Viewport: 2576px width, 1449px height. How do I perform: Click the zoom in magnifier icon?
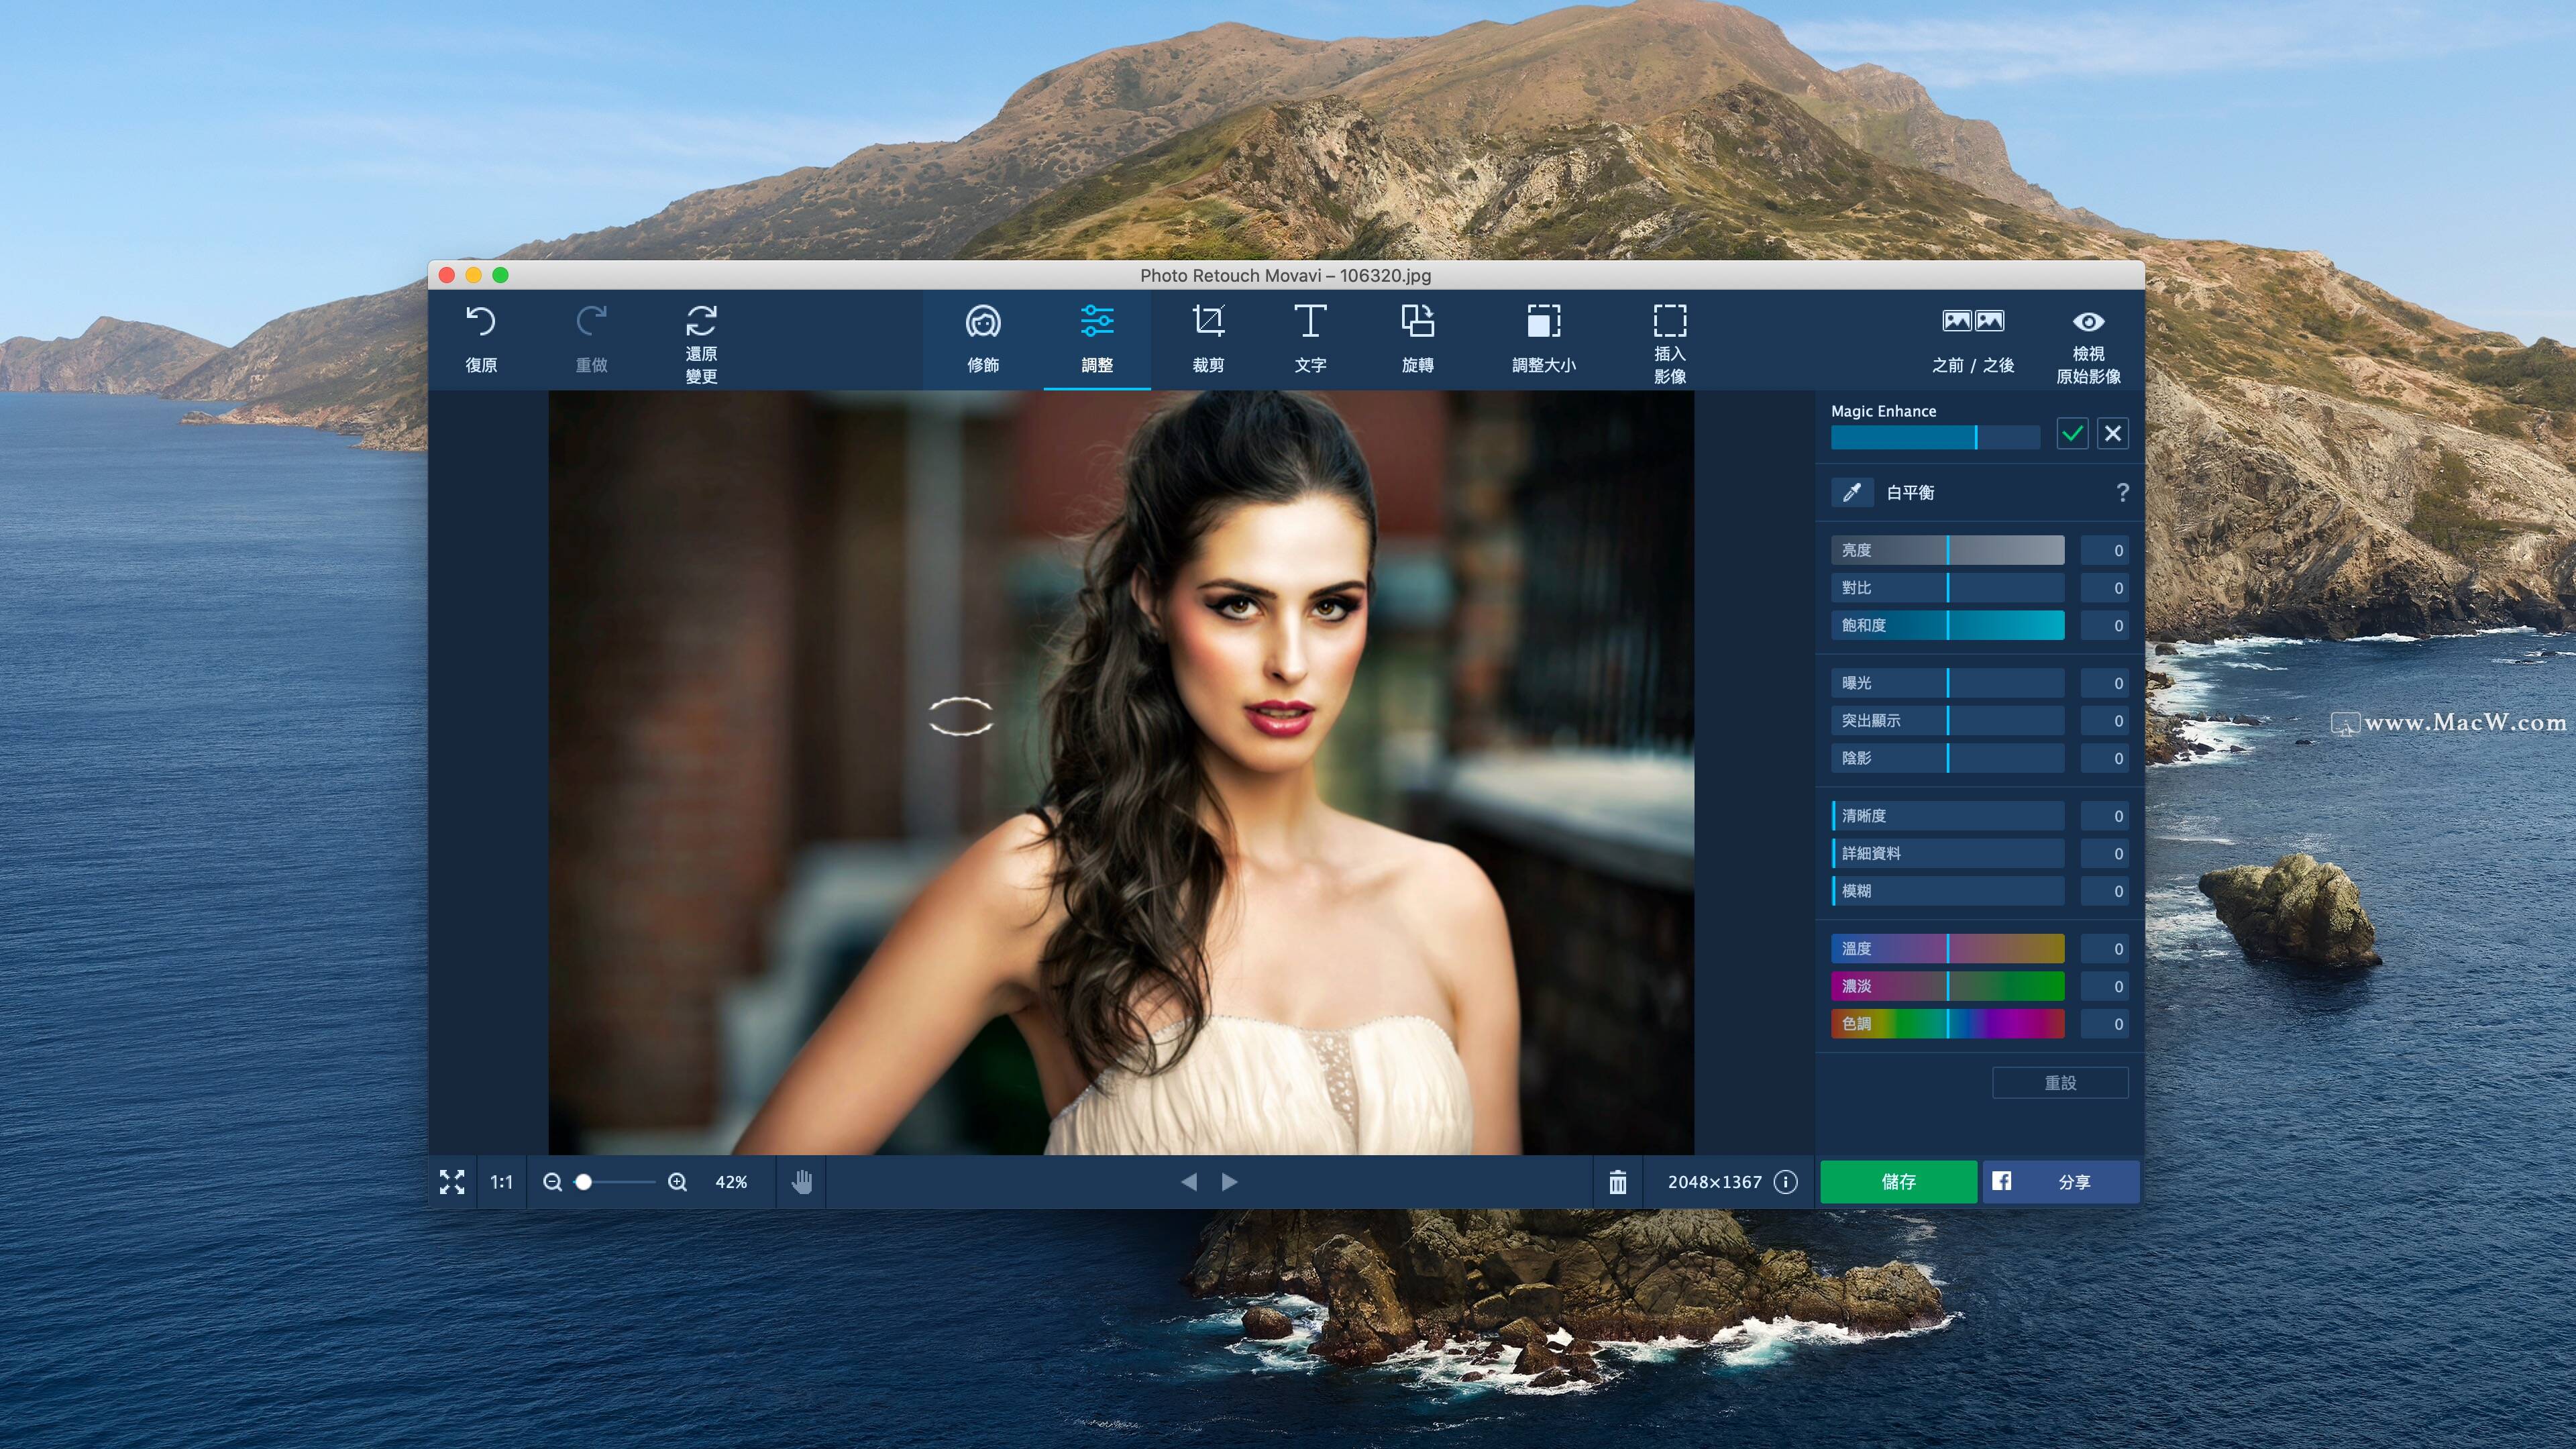point(678,1182)
